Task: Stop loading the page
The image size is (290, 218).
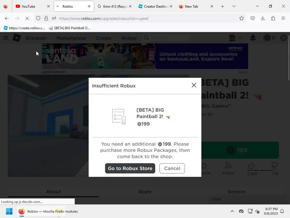Action: click(27, 18)
